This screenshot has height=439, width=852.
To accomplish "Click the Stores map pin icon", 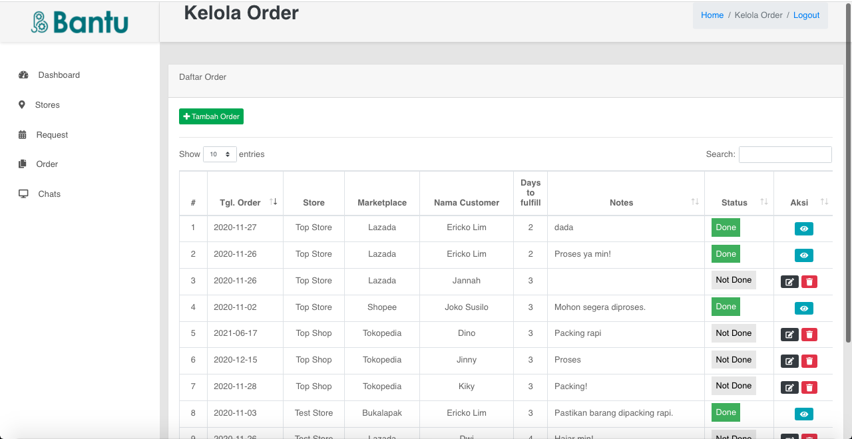I will (x=22, y=105).
